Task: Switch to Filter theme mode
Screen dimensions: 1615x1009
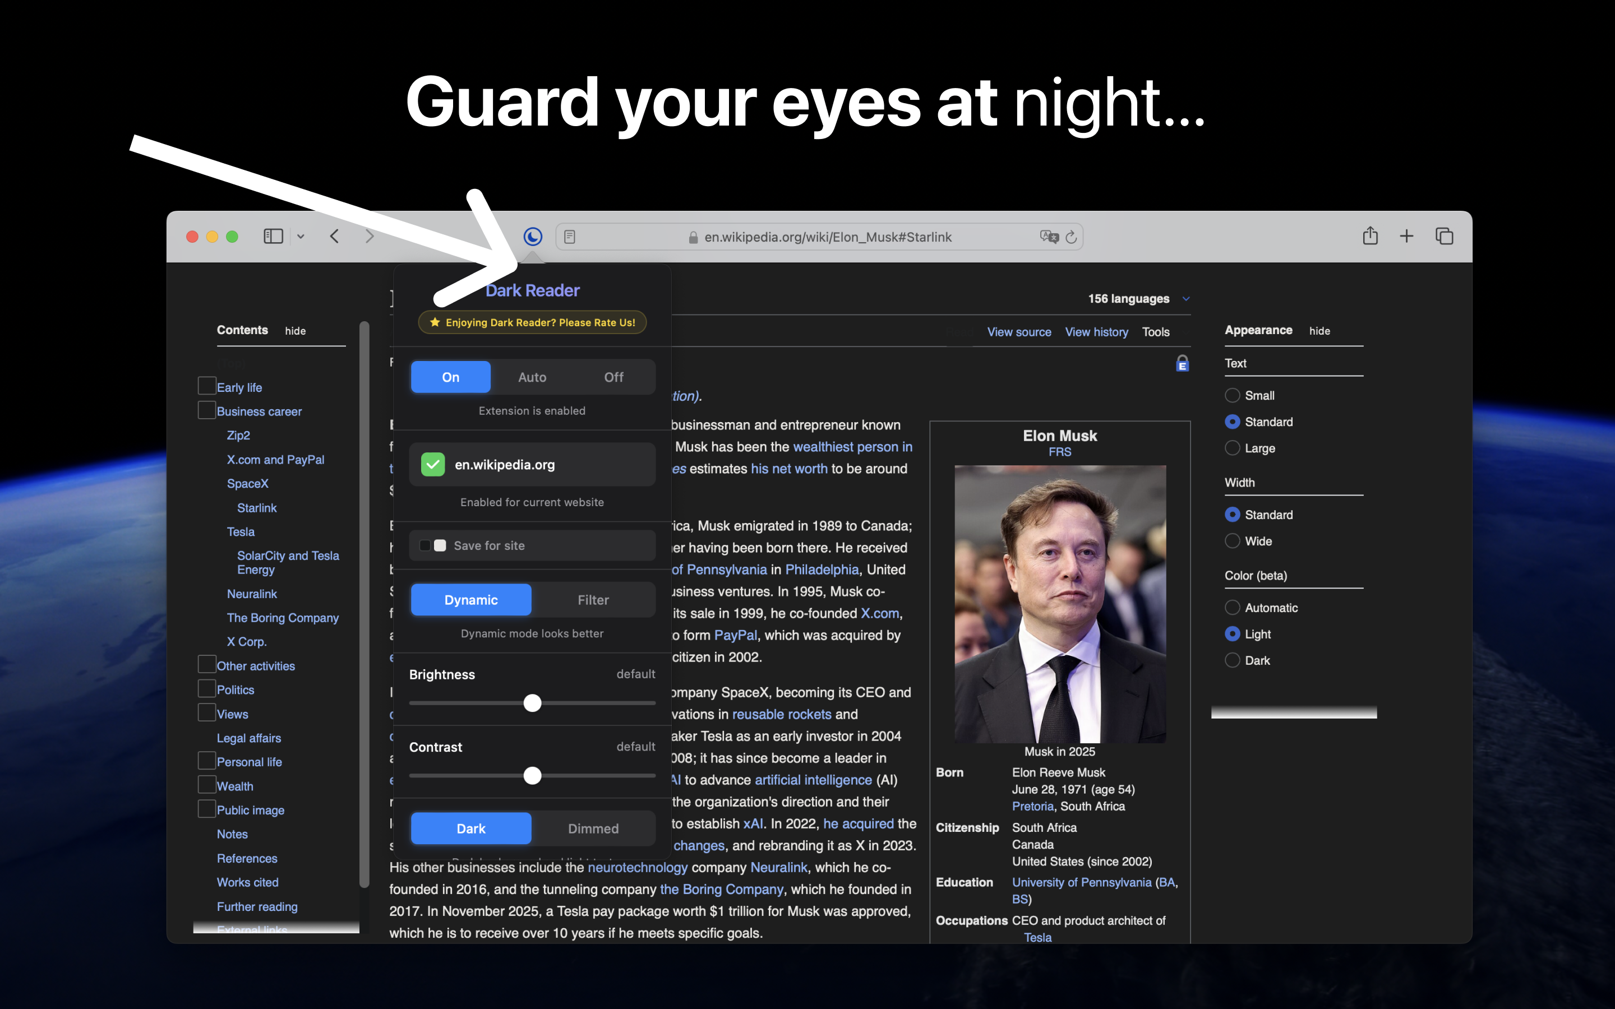Action: (593, 600)
